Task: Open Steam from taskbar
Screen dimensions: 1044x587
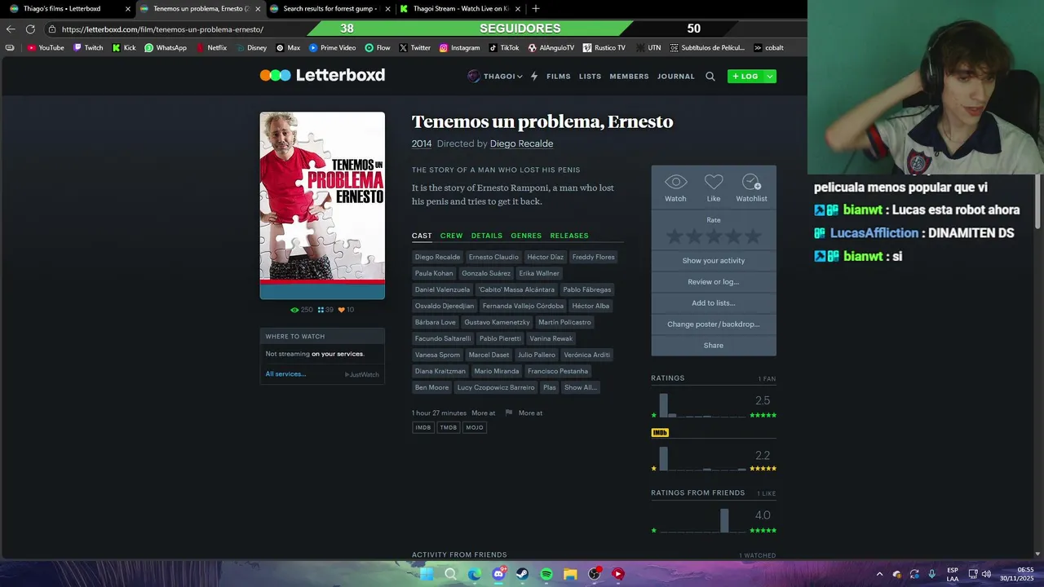Action: click(x=522, y=574)
